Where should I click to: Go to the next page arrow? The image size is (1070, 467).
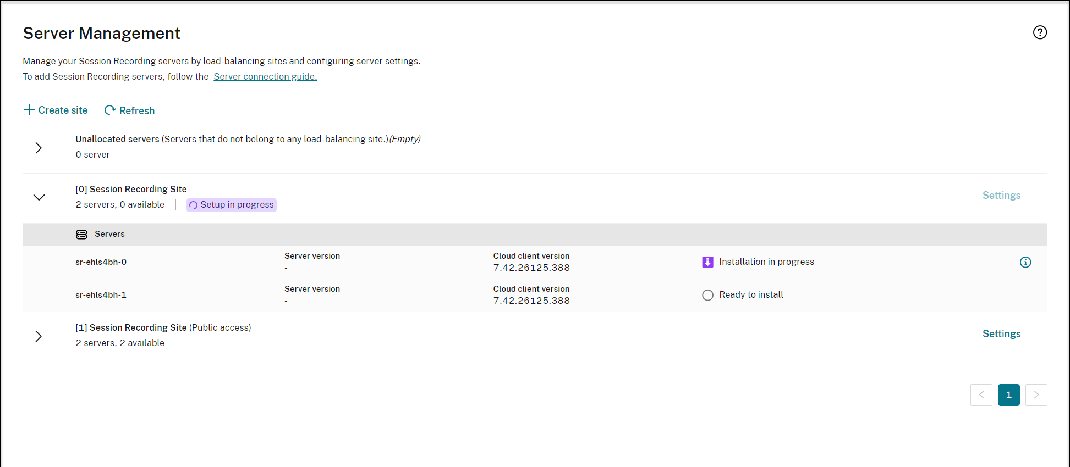(1036, 395)
